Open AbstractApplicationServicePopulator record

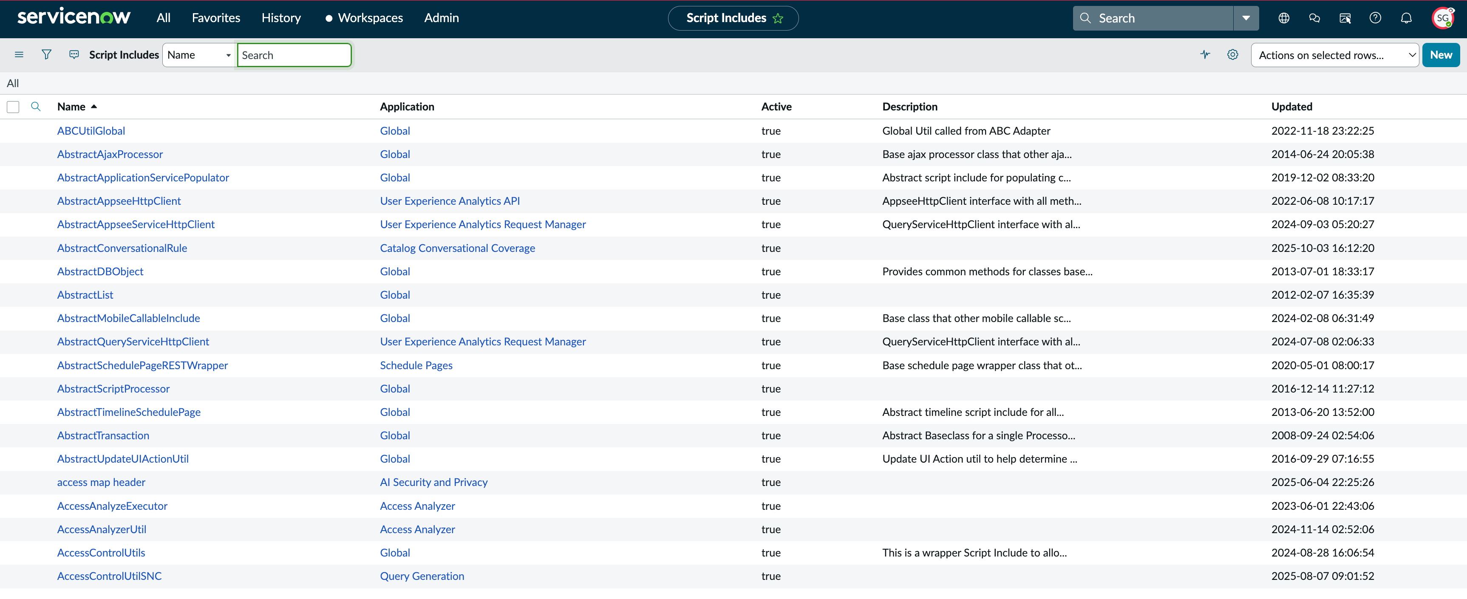point(143,178)
